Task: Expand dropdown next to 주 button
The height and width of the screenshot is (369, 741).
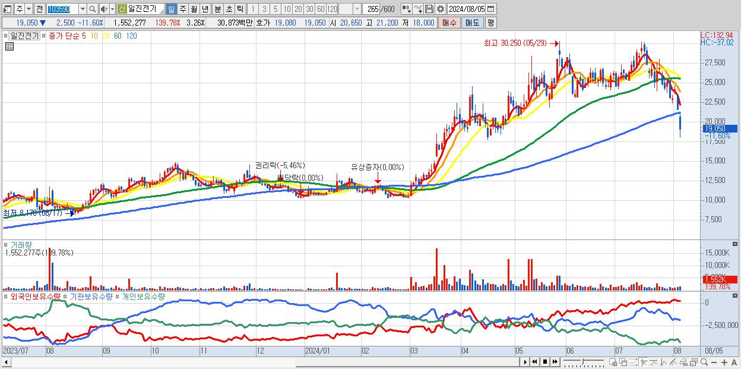Action: coord(28,9)
